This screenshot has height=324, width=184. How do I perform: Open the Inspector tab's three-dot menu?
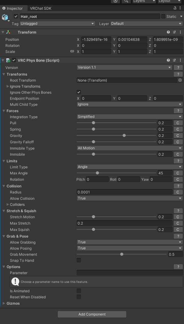click(180, 8)
